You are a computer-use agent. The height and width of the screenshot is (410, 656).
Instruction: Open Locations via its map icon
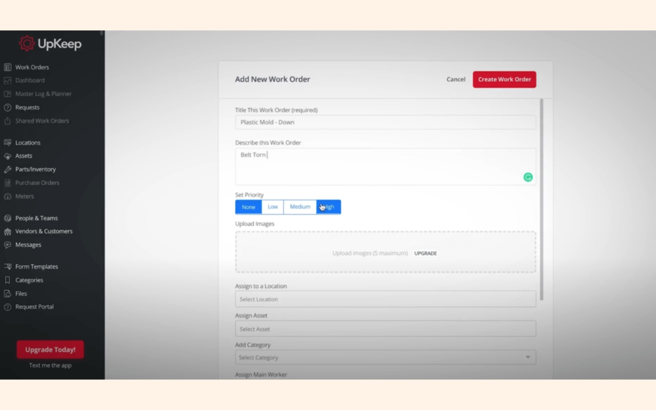click(8, 143)
